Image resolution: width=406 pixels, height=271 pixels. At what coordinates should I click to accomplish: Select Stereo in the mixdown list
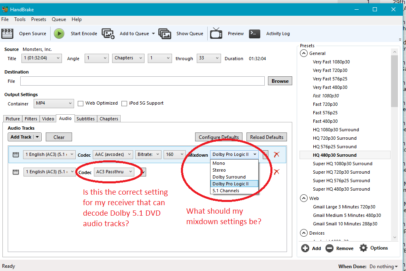pos(234,170)
